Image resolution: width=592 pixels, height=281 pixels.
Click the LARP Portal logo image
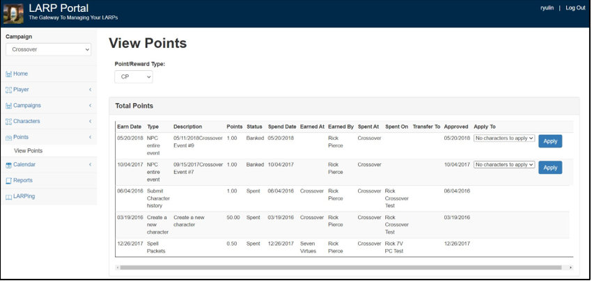tap(14, 14)
